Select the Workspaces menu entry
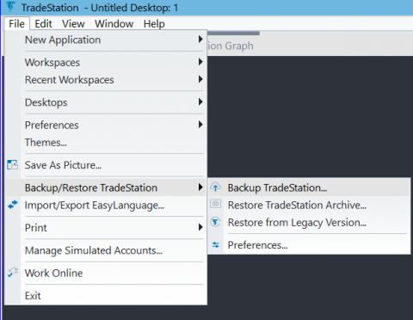The height and width of the screenshot is (320, 413). 106,62
